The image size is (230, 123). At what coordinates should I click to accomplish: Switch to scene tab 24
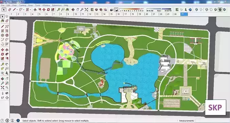(176, 14)
